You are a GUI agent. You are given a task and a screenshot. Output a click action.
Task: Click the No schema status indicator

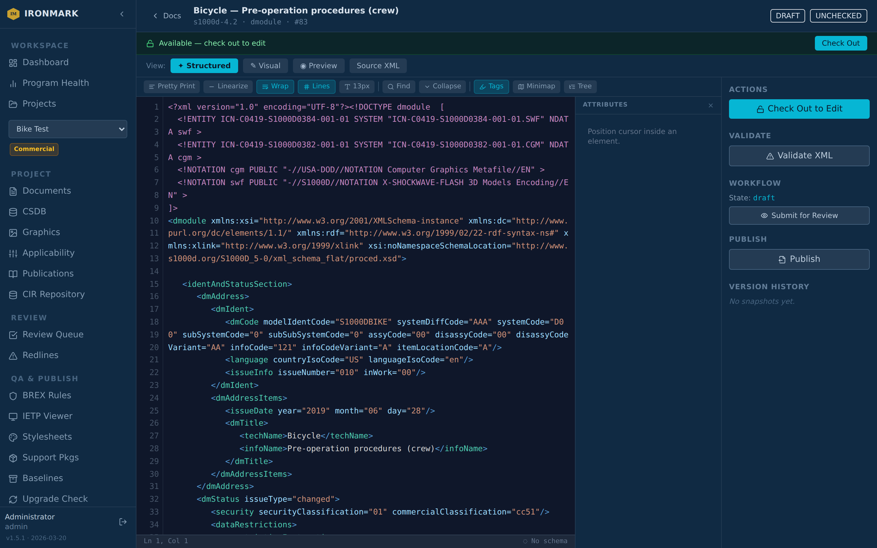pyautogui.click(x=545, y=541)
